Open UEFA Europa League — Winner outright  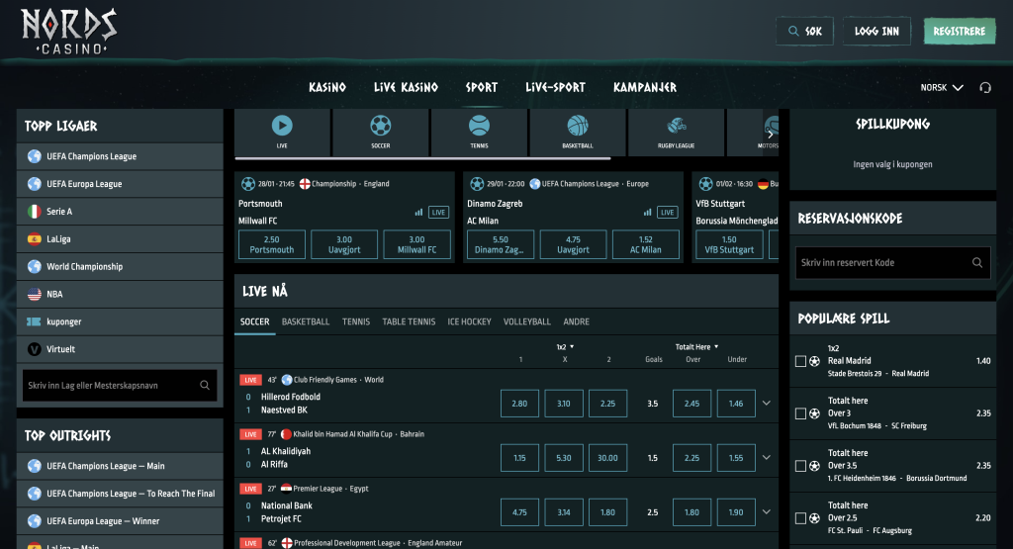[120, 521]
